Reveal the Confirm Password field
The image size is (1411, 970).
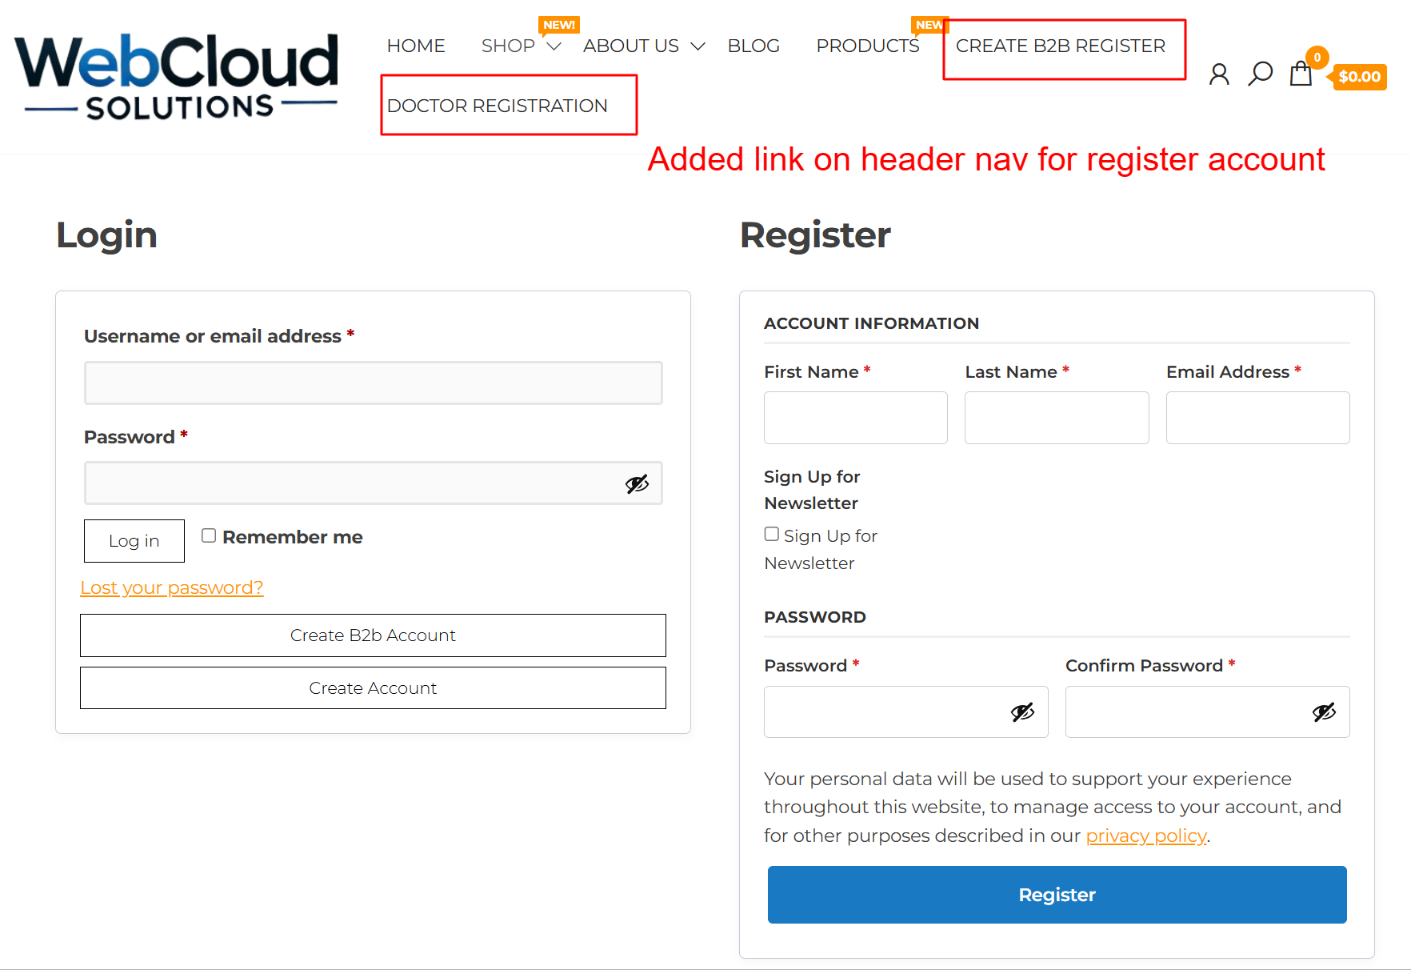[1324, 712]
